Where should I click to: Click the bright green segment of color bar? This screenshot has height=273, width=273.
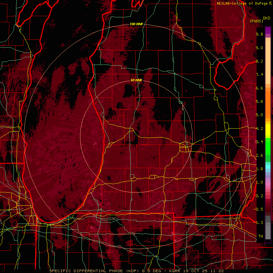pyautogui.click(x=268, y=146)
